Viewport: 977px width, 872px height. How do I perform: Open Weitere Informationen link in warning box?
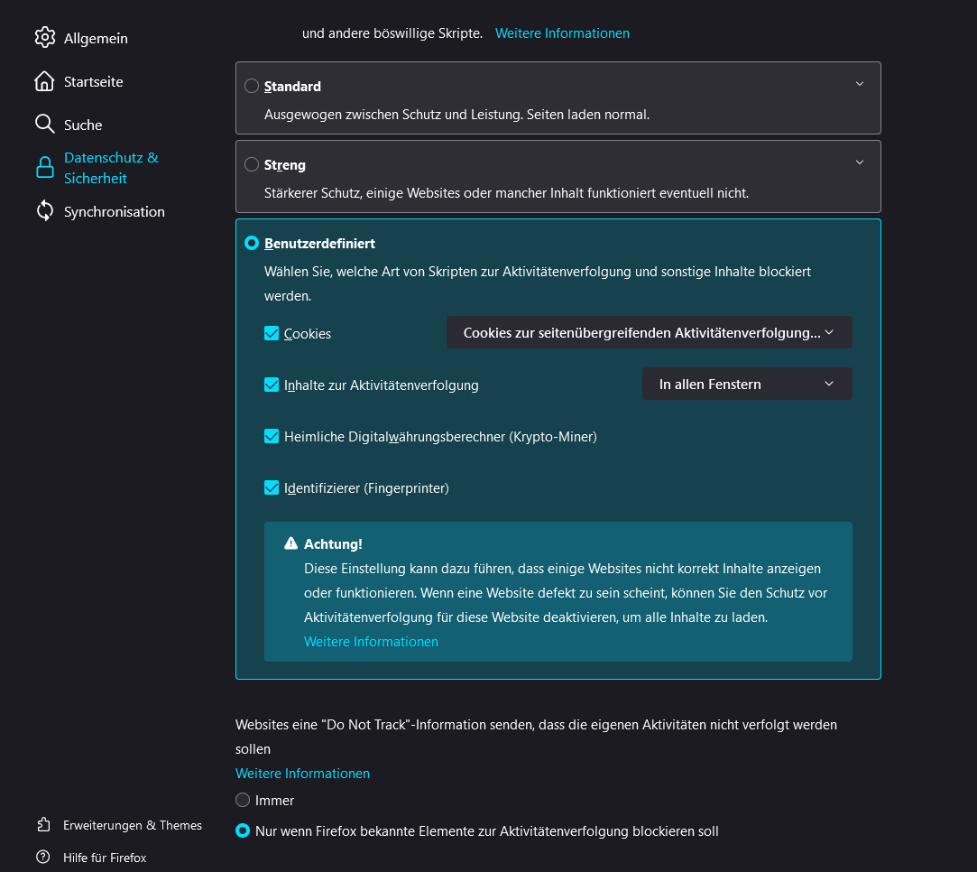pos(371,641)
